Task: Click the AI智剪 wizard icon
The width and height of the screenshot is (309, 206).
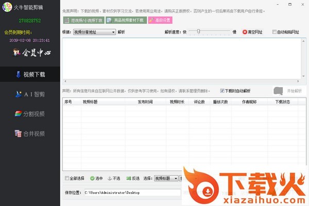Action: [x=19, y=94]
